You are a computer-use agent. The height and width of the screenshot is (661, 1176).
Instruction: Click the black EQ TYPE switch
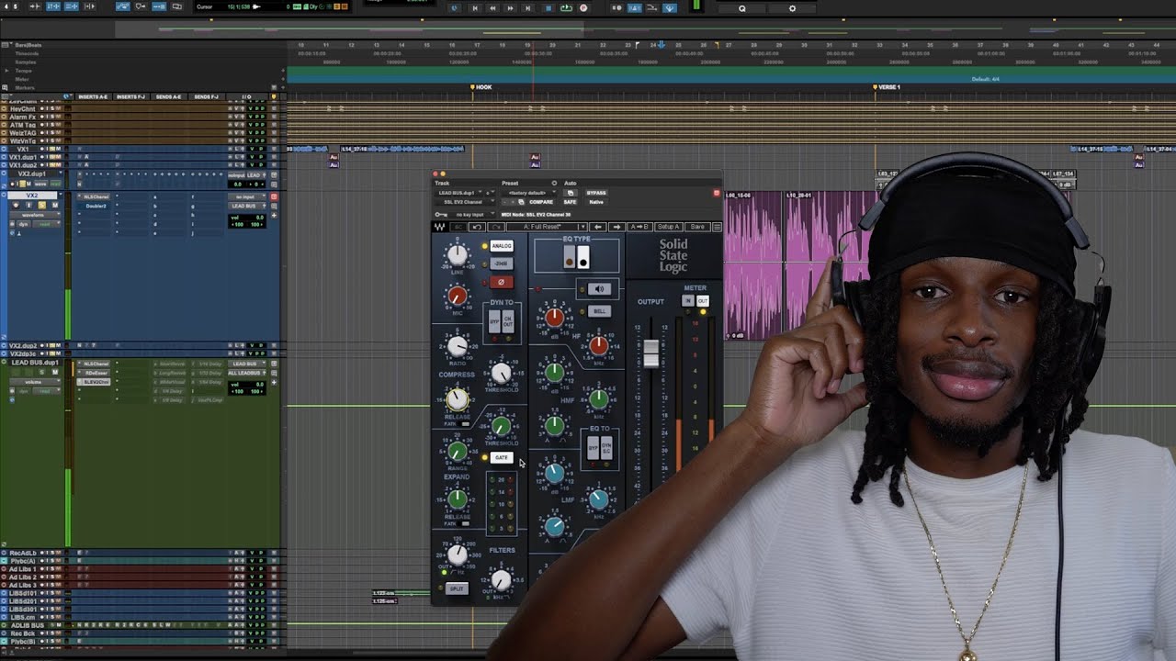[x=583, y=257]
